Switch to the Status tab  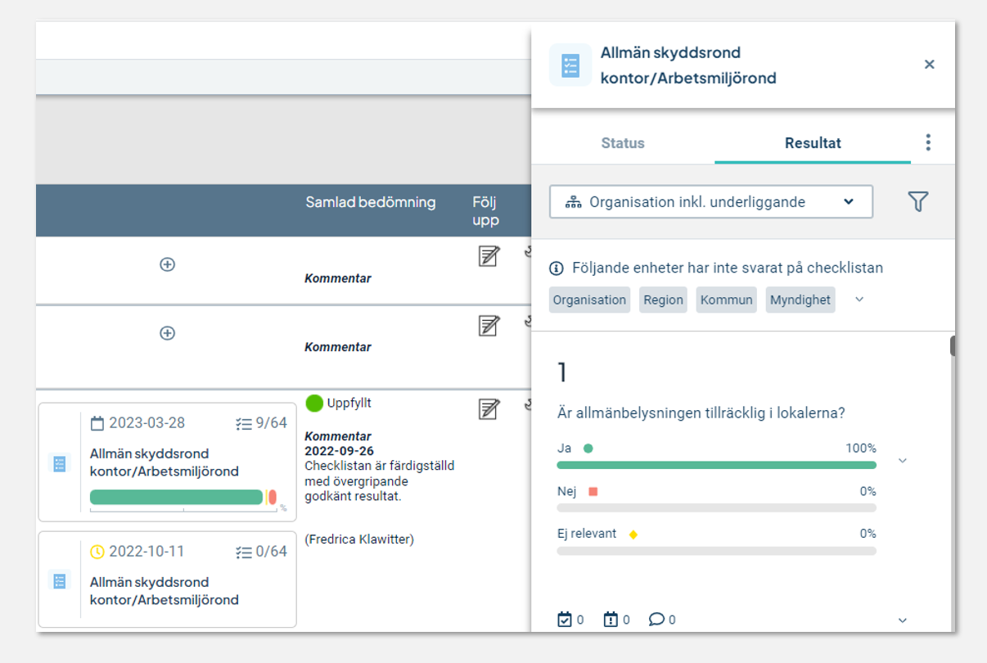[x=623, y=142]
